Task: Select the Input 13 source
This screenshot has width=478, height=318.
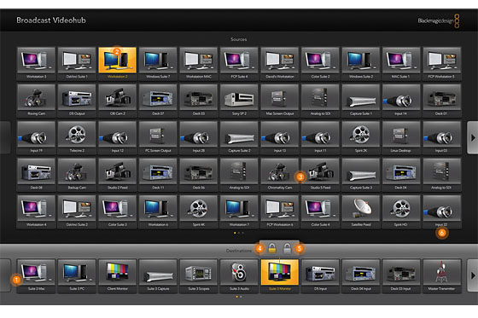Action: [280, 137]
